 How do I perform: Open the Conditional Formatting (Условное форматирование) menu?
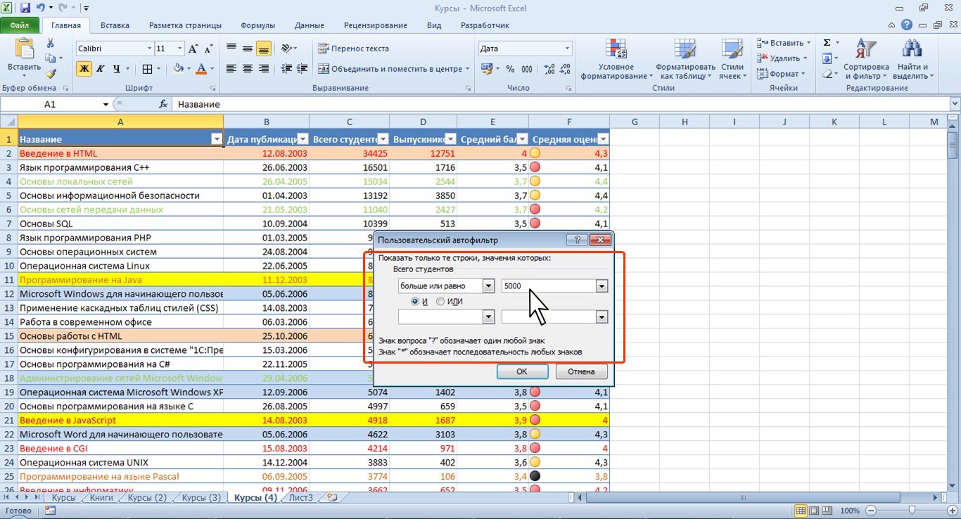tap(616, 60)
